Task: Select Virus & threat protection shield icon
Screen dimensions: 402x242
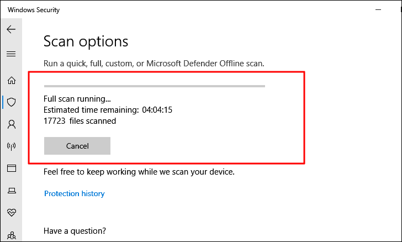Action: 11,102
